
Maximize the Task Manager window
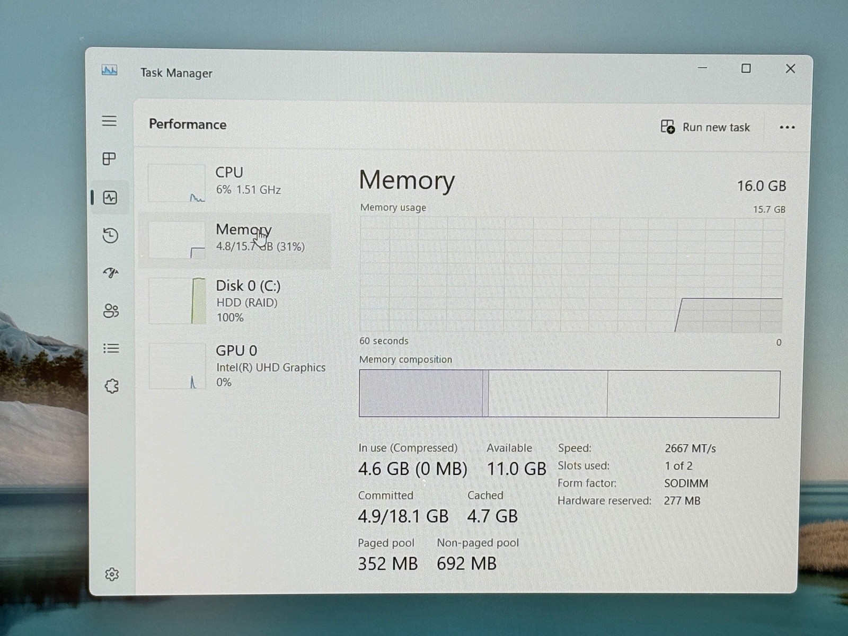[x=746, y=68]
